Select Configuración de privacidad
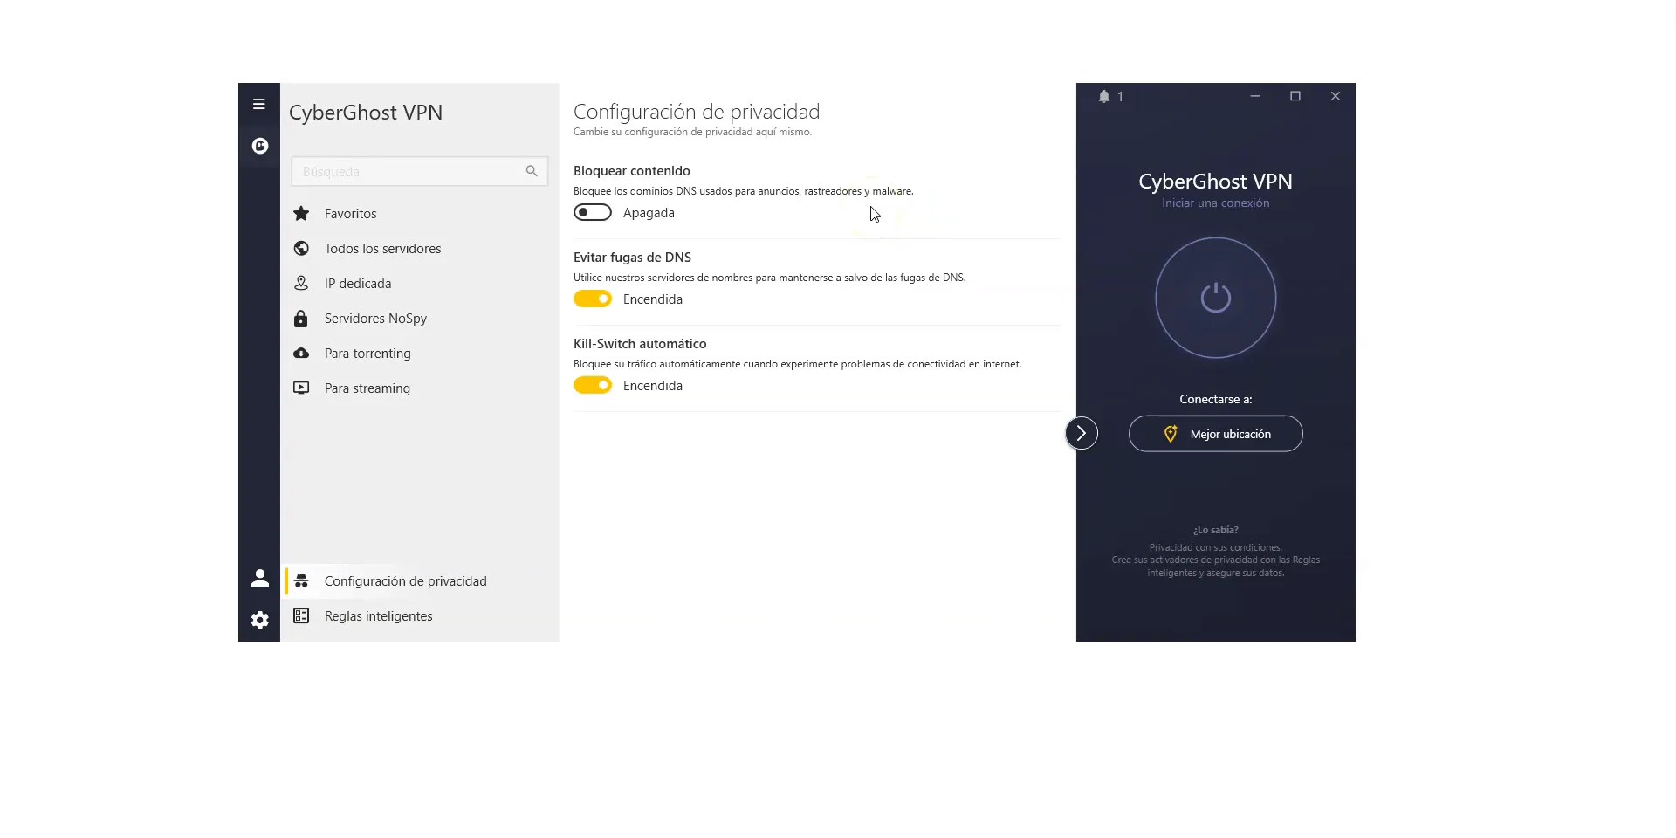Screen dimensions: 1676x838 (x=420, y=580)
